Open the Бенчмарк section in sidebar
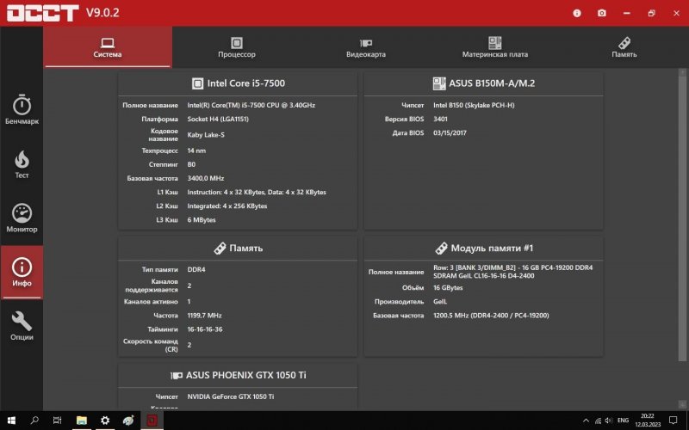This screenshot has height=430, width=689. (22, 110)
